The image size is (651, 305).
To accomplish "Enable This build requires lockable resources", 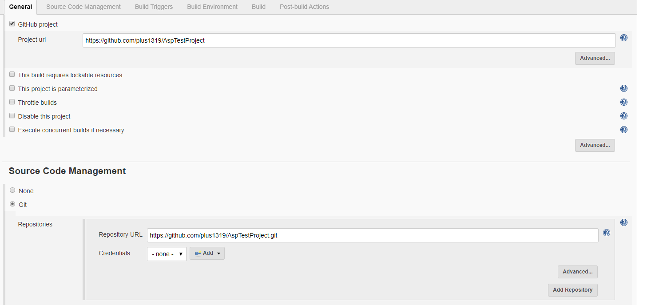I will click(x=12, y=75).
